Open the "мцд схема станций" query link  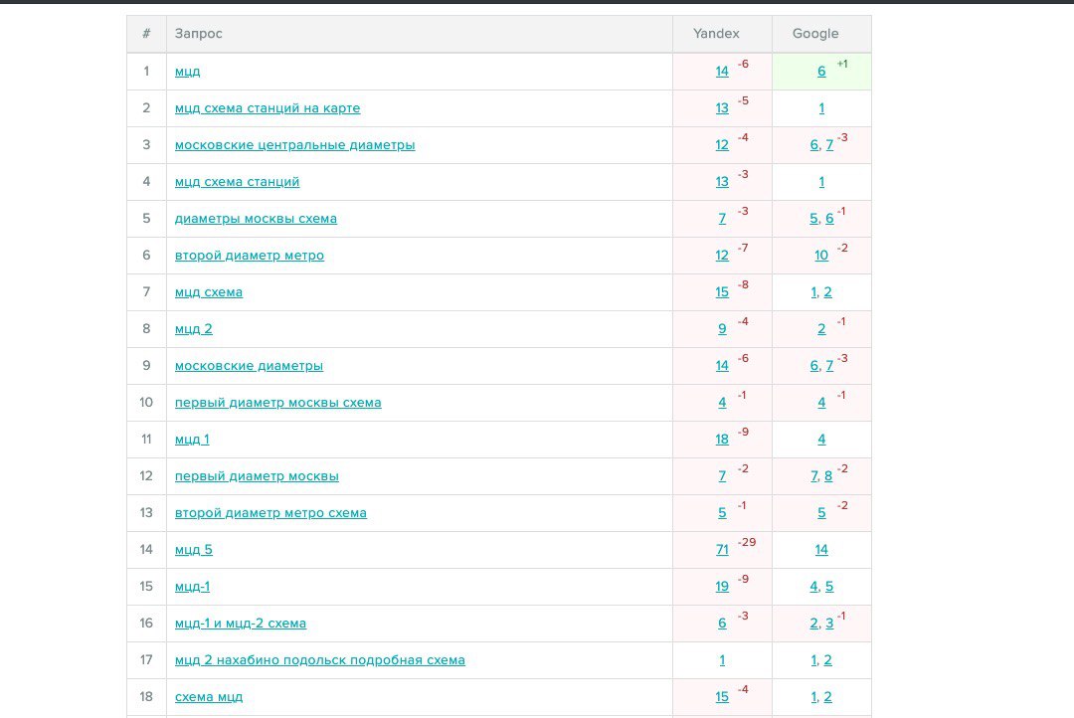(237, 182)
